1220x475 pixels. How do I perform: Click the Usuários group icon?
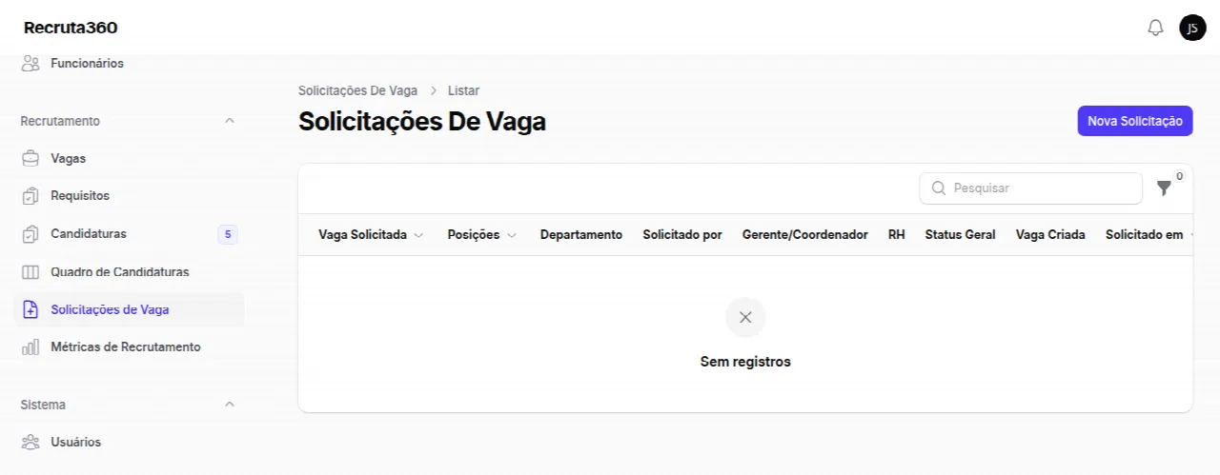coord(30,443)
